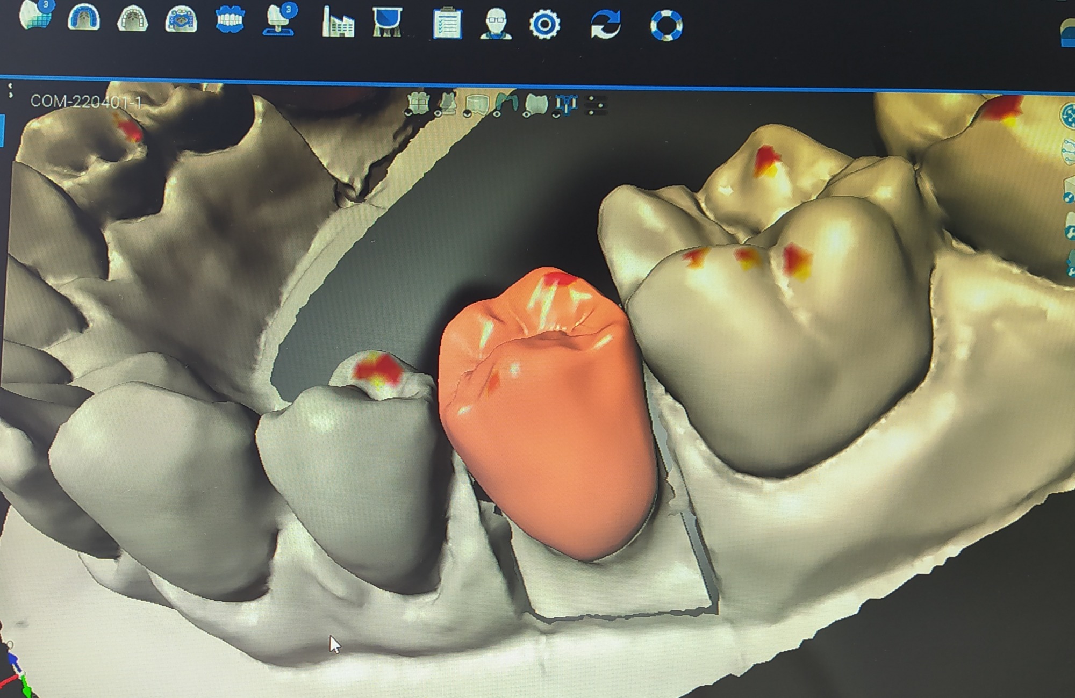
Task: Open the upper jaw scan step icon
Action: [84, 18]
